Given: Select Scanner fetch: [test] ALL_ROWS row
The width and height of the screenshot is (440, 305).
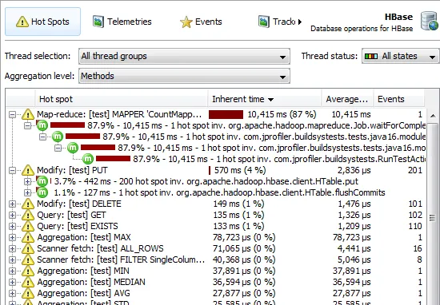Looking at the screenshot, I should click(x=216, y=248).
